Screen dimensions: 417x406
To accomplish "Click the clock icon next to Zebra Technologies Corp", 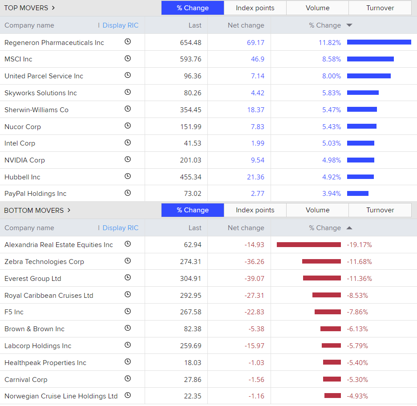I will (128, 261).
